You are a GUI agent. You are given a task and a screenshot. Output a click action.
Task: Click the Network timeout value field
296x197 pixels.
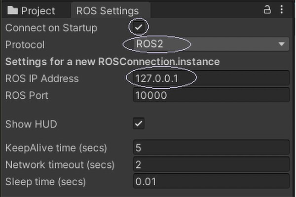211,164
